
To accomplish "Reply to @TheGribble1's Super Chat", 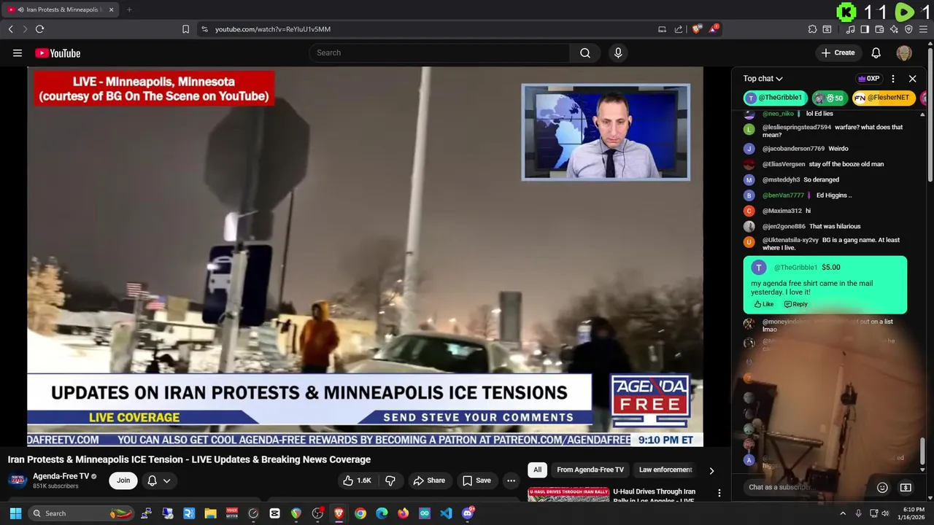I will (796, 304).
